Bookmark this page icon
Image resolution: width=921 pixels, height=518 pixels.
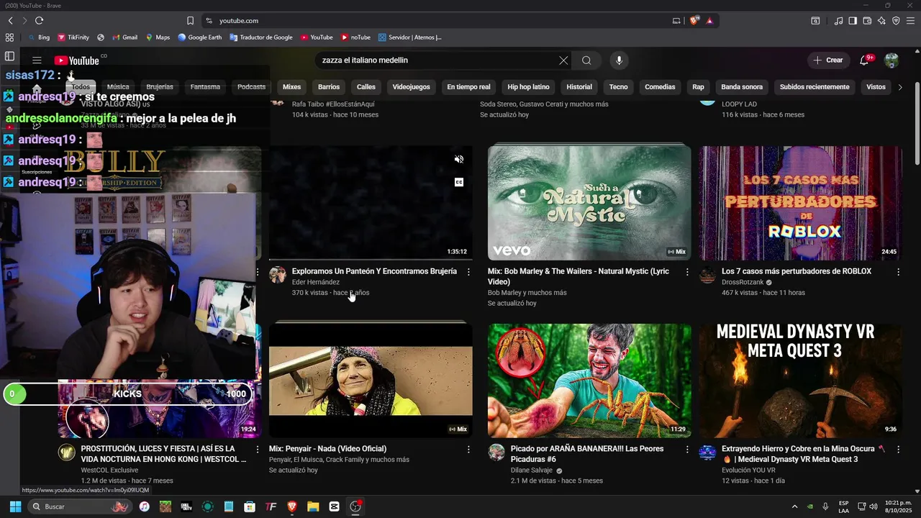(x=190, y=21)
